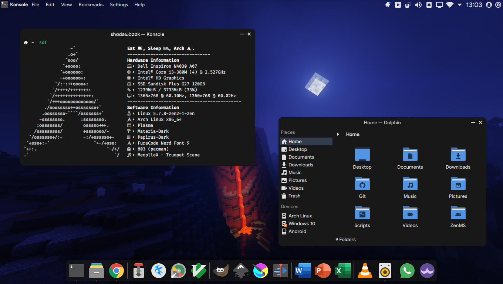
Task: Select Pictures in Dolphin Places sidebar
Action: tap(306, 180)
